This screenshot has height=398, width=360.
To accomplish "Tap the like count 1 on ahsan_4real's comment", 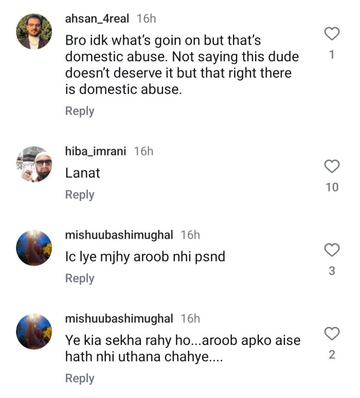I will tap(332, 55).
